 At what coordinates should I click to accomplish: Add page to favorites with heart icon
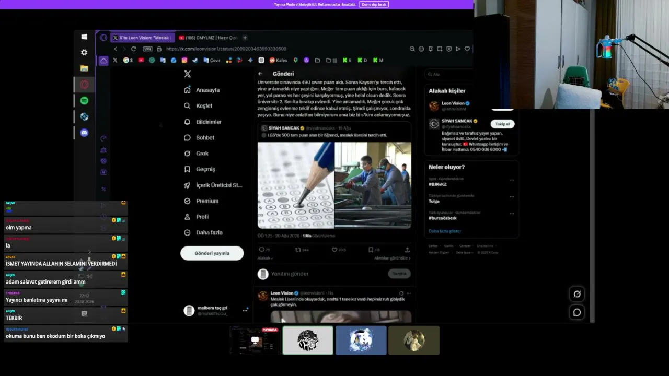tap(467, 49)
